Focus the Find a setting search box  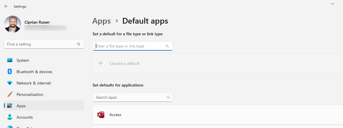(44, 44)
